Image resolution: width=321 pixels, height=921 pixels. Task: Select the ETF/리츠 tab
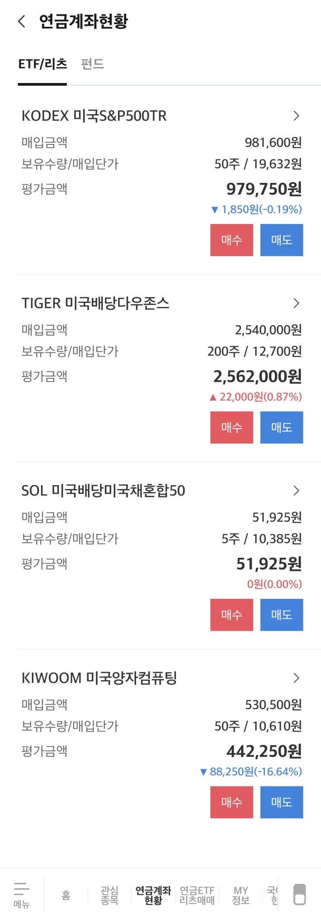click(42, 64)
